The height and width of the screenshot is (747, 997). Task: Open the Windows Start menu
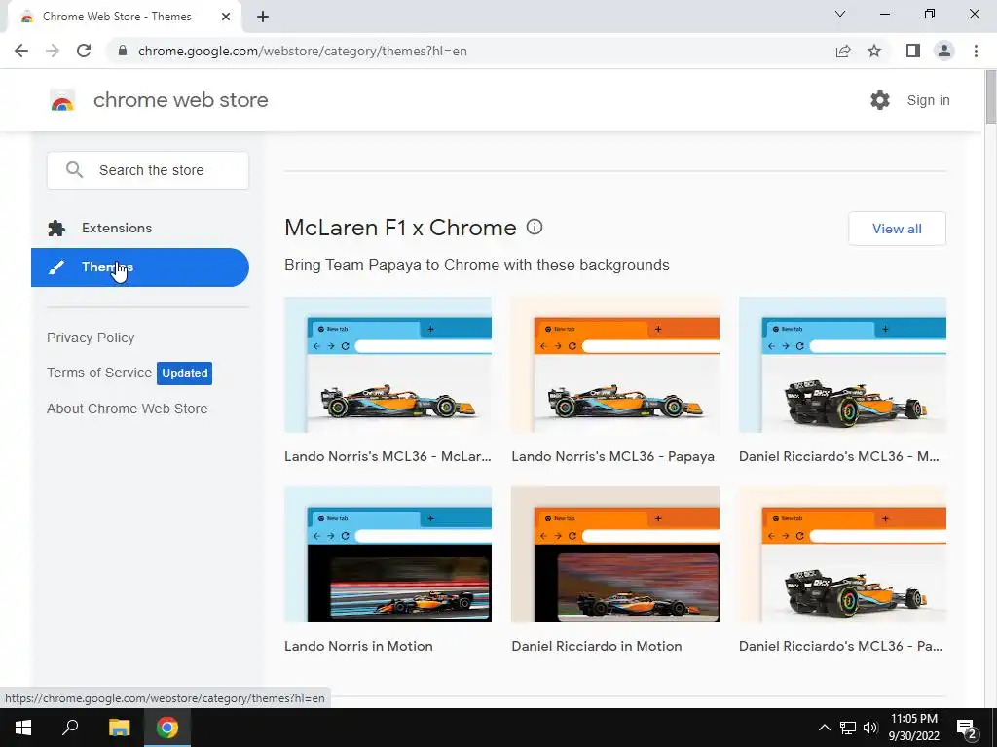(x=23, y=728)
